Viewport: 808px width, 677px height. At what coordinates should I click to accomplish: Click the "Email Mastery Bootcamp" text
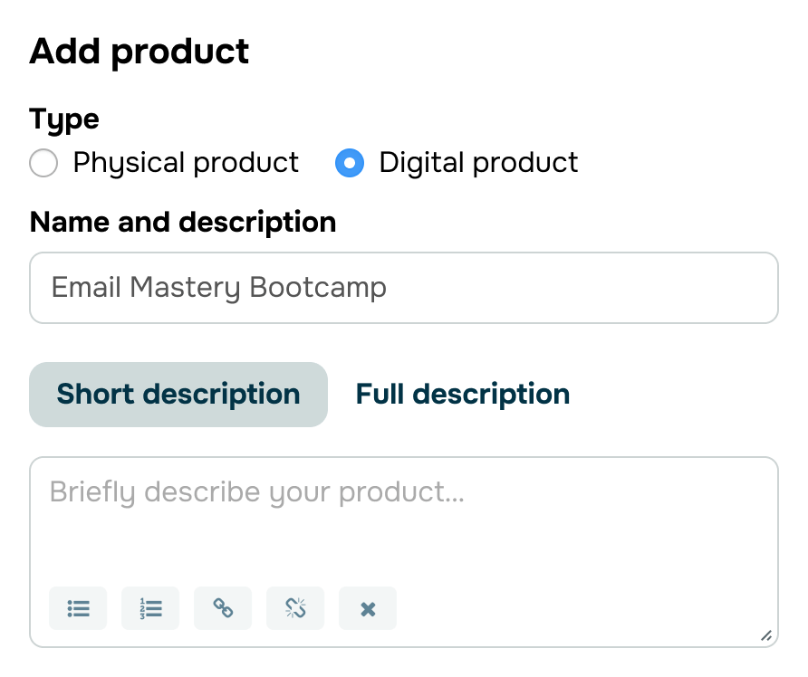click(219, 288)
